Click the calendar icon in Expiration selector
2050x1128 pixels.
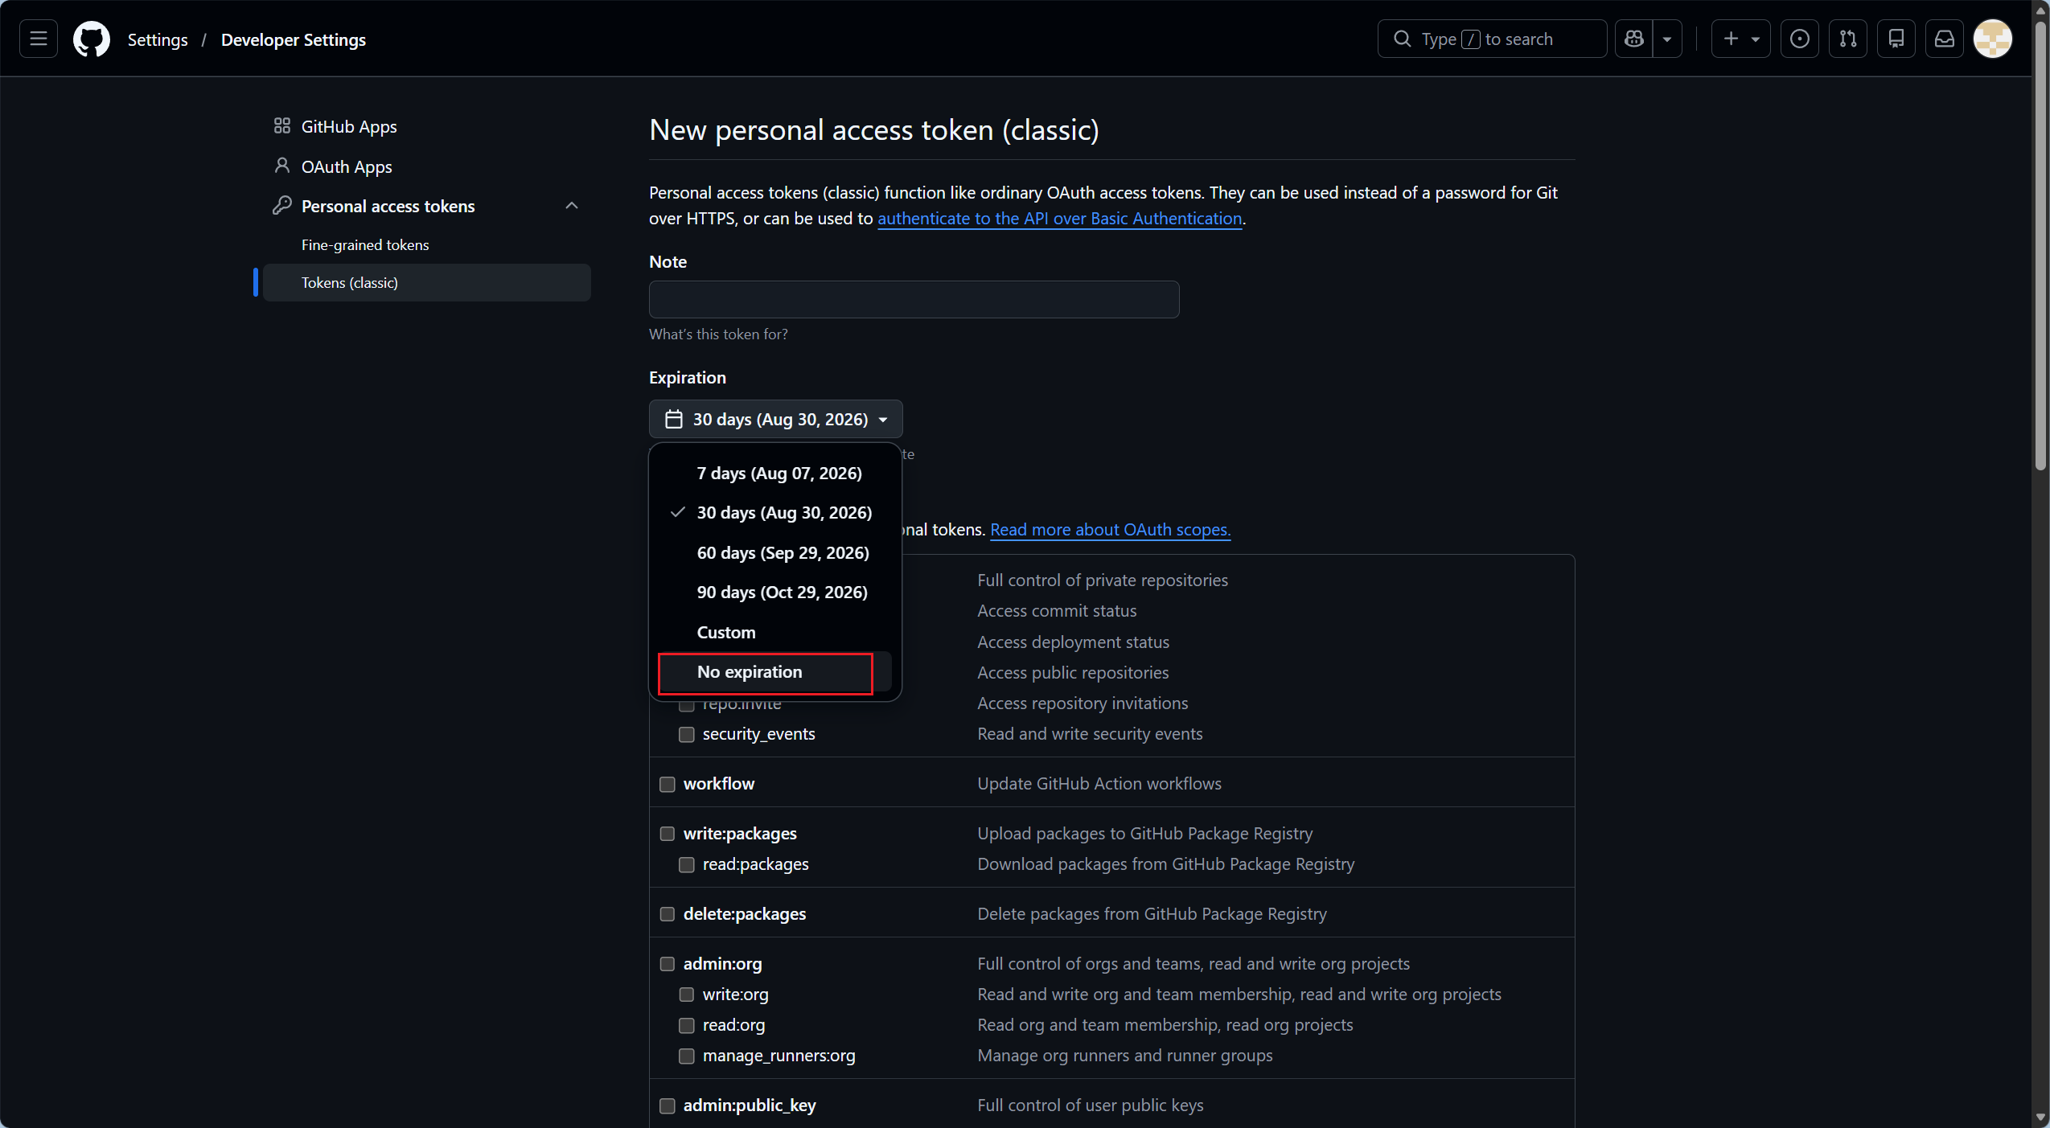674,419
